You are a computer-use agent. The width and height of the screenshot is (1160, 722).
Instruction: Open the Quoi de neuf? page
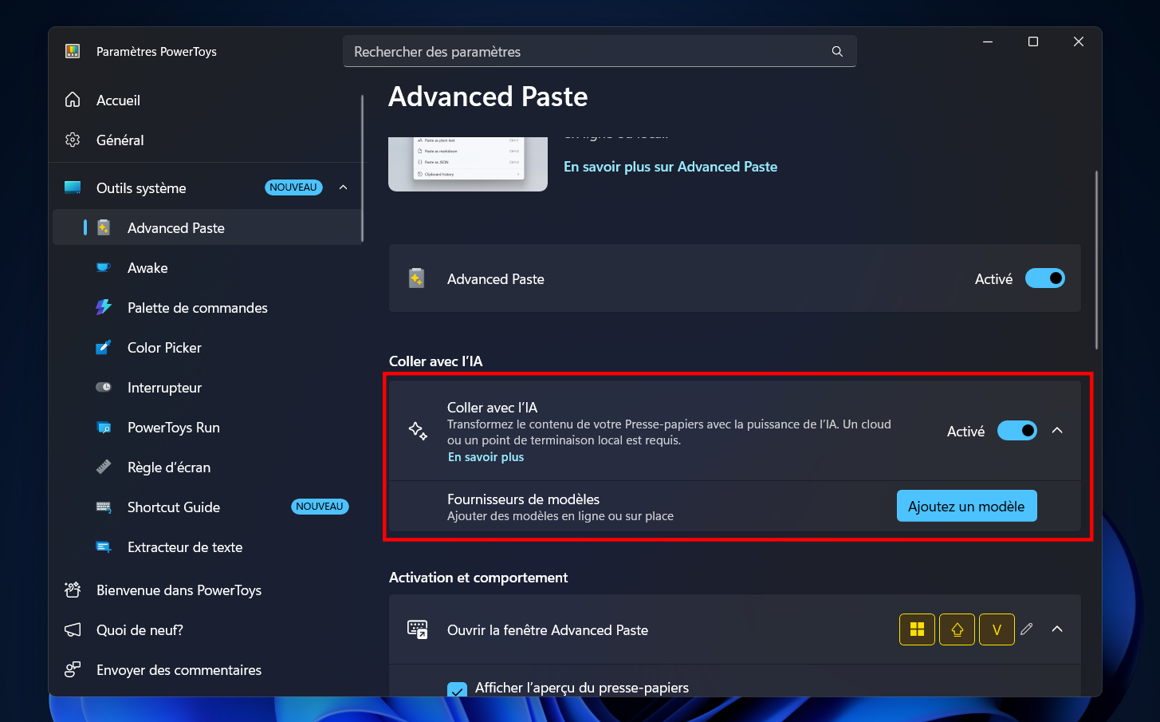click(x=208, y=629)
